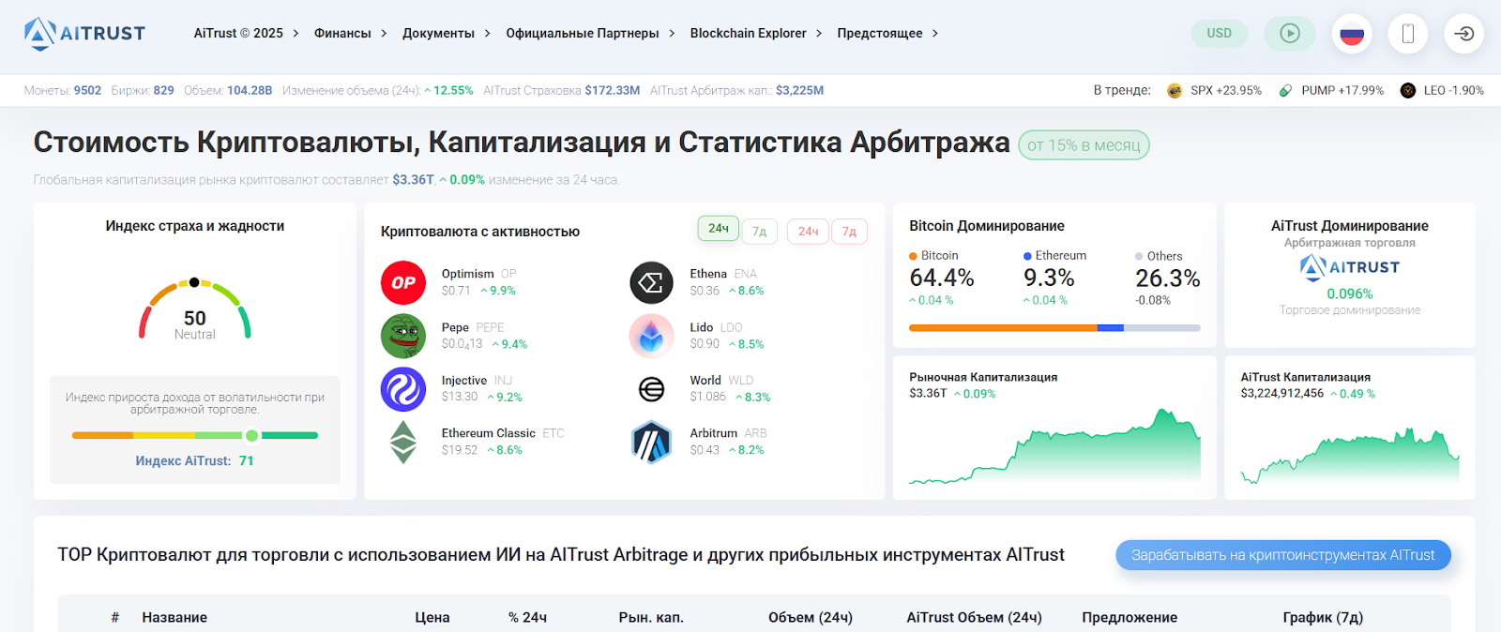The image size is (1501, 632).
Task: Open the Optimism coin link
Action: (467, 274)
